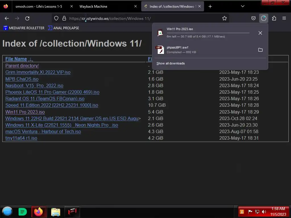Open the Parent directory/ link
Viewport: 291px width, 218px height.
pos(22,66)
